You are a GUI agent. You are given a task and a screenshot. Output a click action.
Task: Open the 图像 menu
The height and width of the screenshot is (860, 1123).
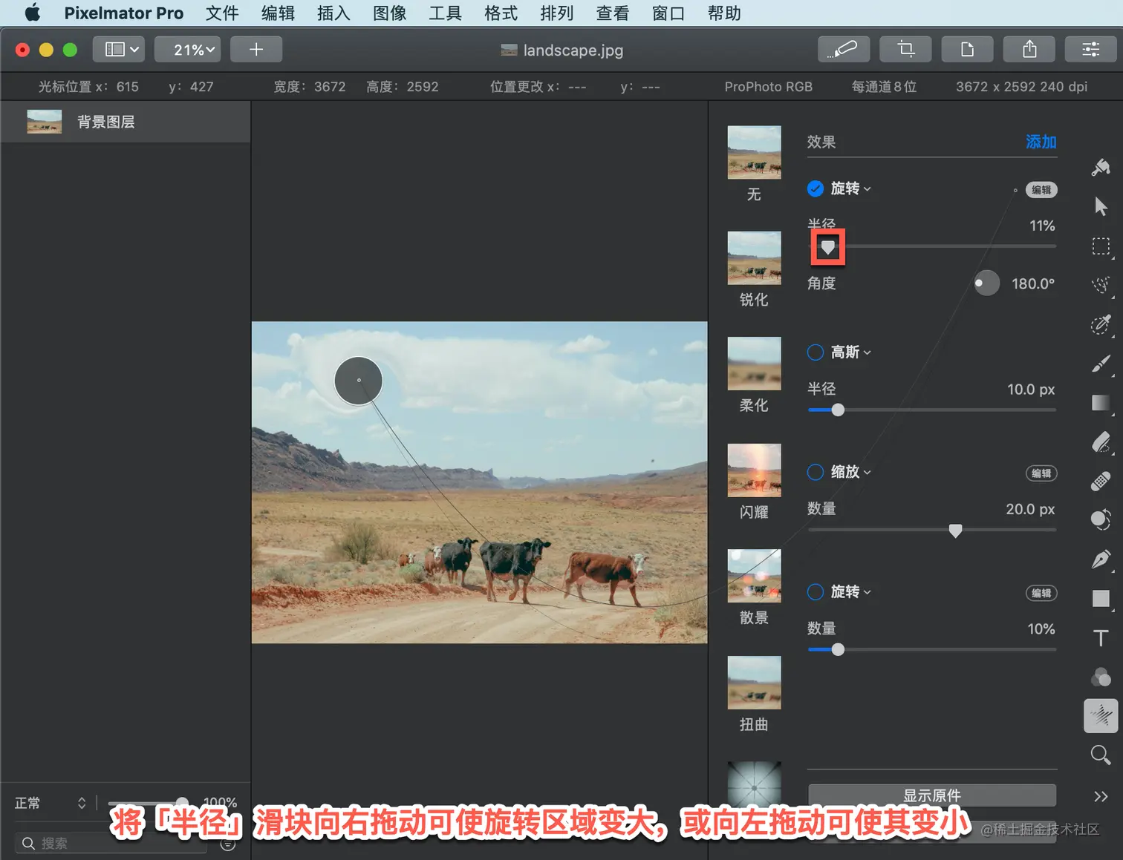pyautogui.click(x=389, y=13)
